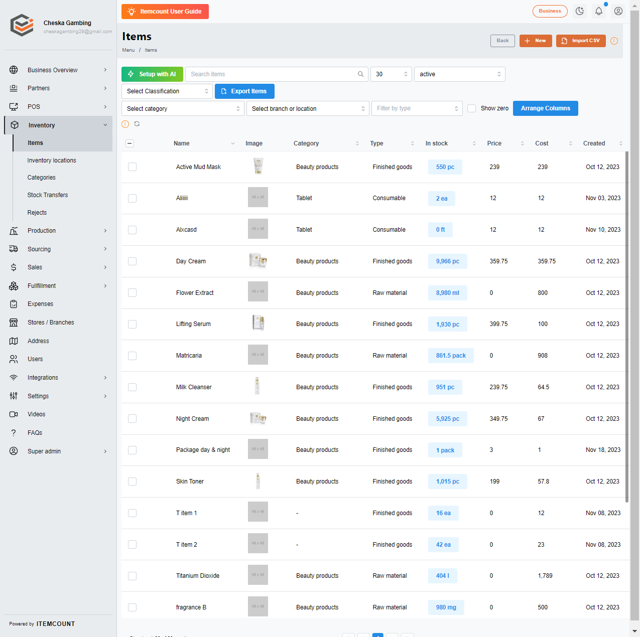Click the table vertical scrollbar
The height and width of the screenshot is (637, 640).
coord(627,326)
